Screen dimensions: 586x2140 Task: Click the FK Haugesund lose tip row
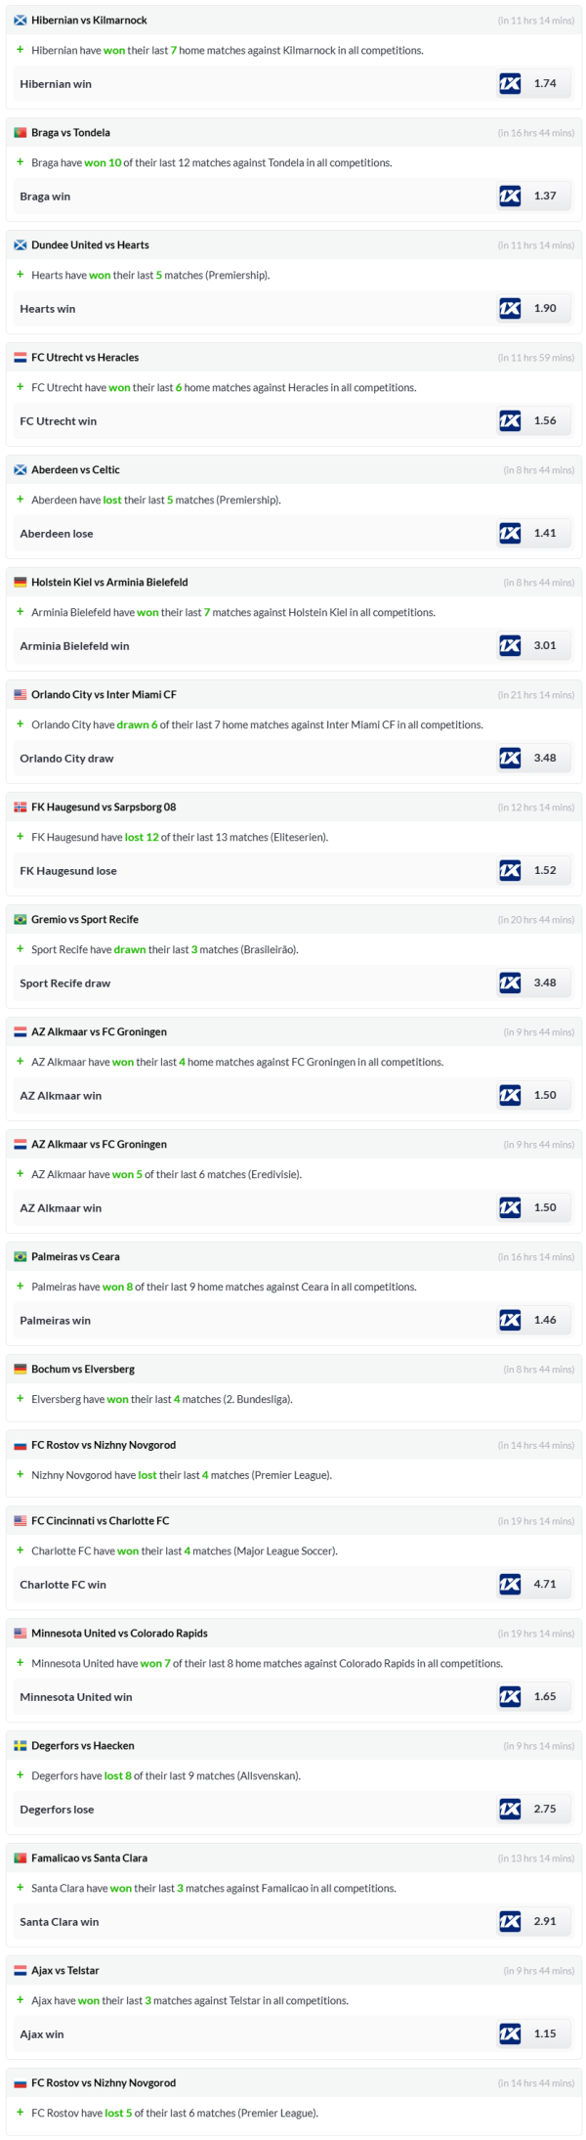point(68,871)
